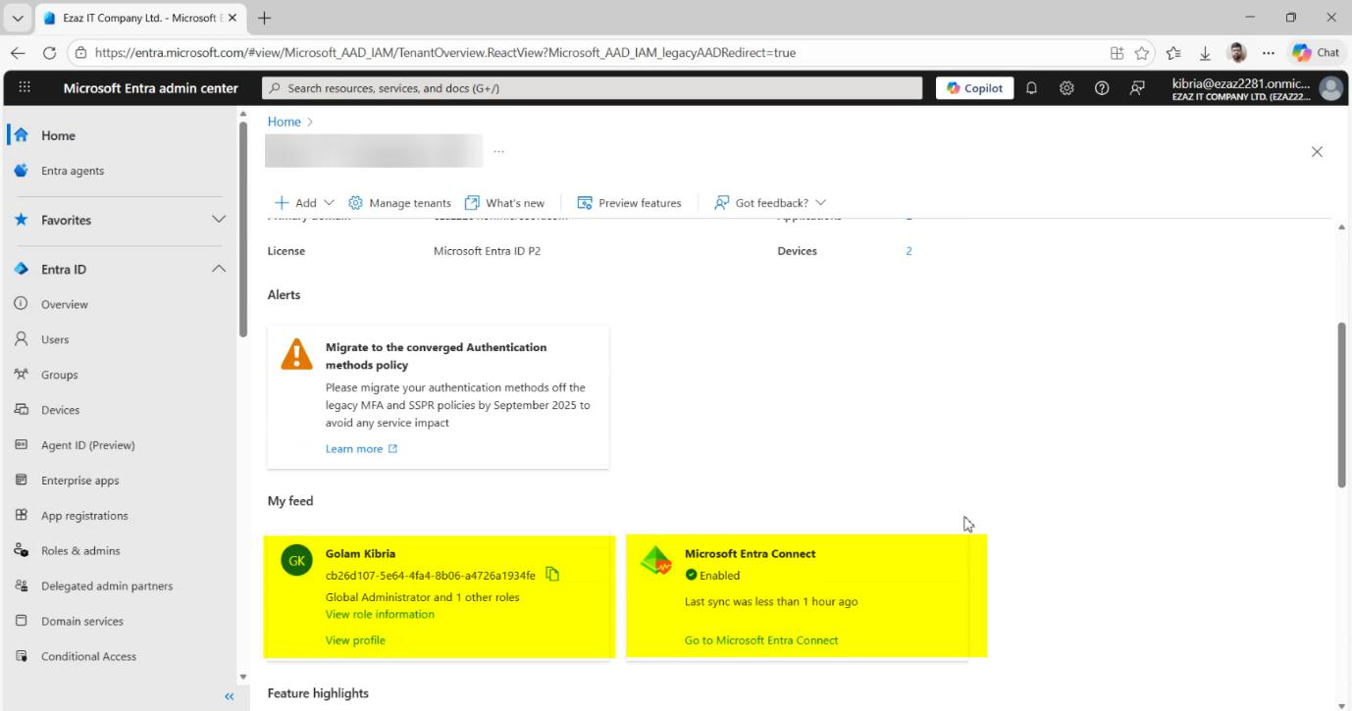1352x711 pixels.
Task: Open Delegated admin partners in sidebar
Action: [x=106, y=586]
